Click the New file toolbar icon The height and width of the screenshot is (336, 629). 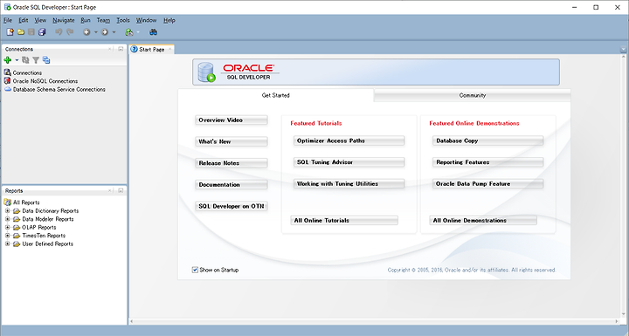tap(10, 32)
